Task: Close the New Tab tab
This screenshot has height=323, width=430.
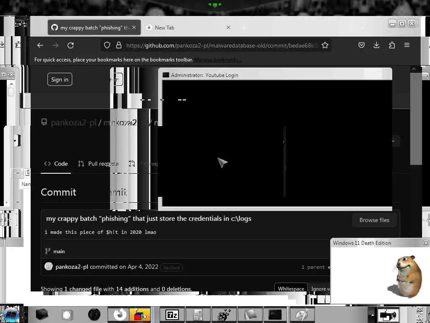Action: [x=228, y=27]
